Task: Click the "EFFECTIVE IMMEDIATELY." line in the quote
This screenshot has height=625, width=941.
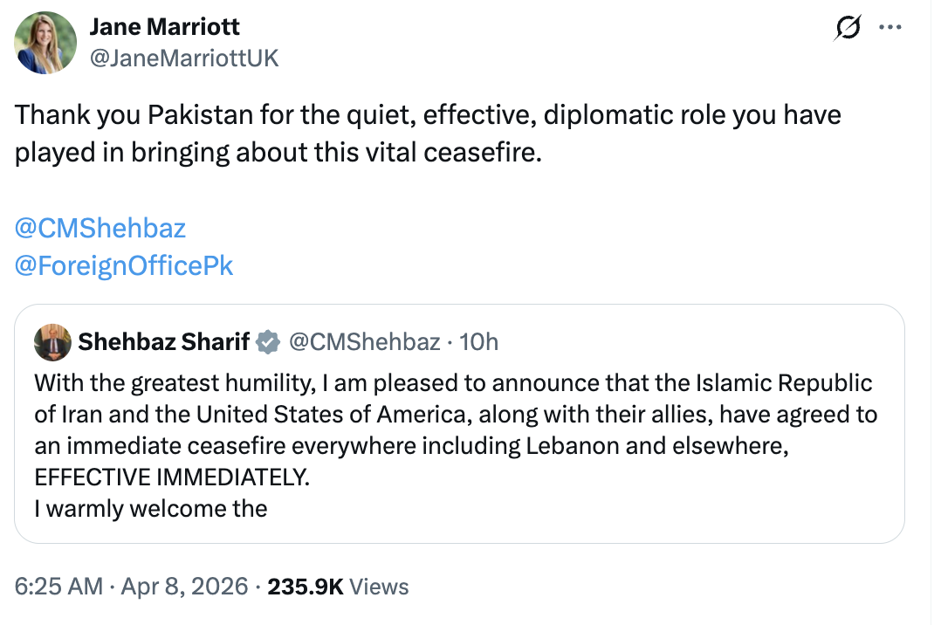Action: (172, 477)
